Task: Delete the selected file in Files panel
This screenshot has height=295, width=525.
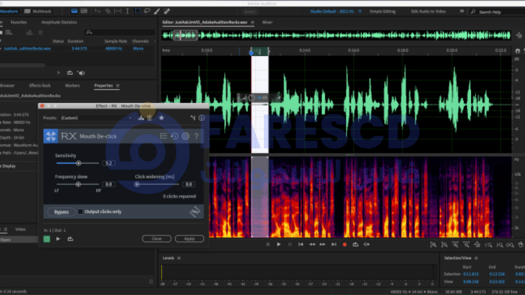Action: 41,32
